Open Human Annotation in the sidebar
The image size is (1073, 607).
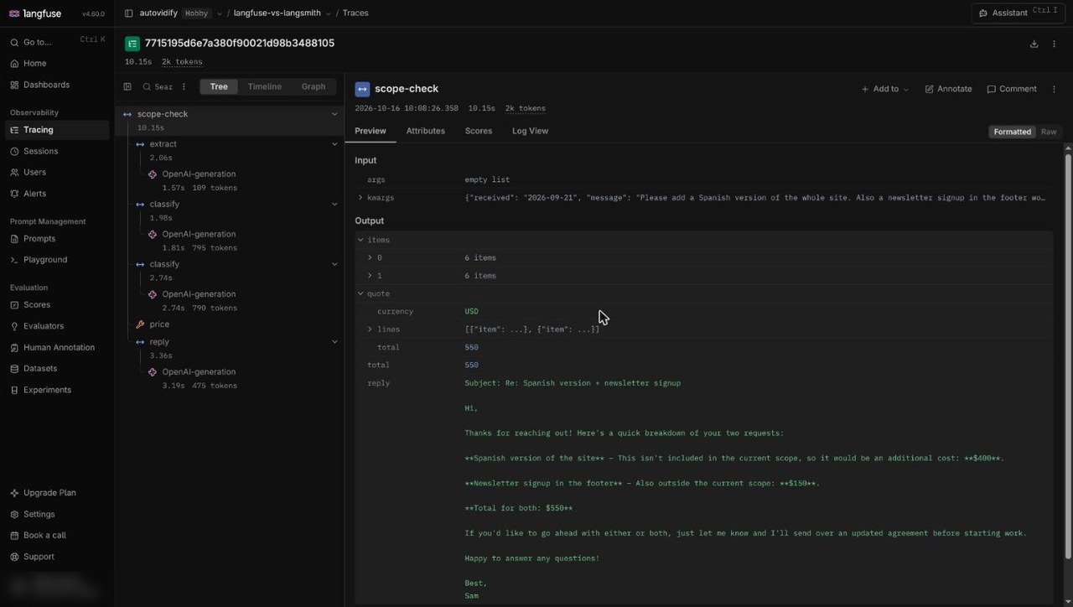point(57,347)
